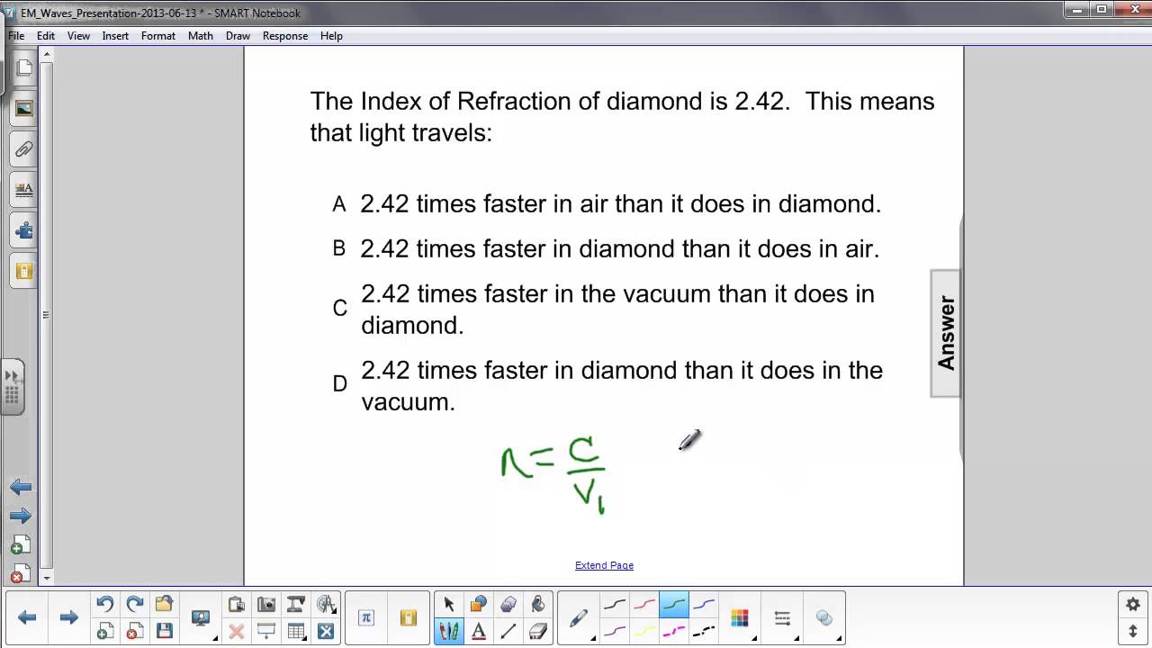Open the Insert menu
This screenshot has width=1152, height=648.
[x=115, y=36]
